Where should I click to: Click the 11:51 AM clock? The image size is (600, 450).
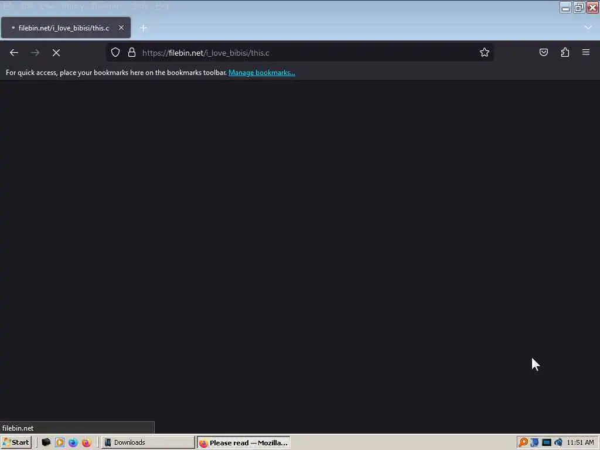(580, 442)
